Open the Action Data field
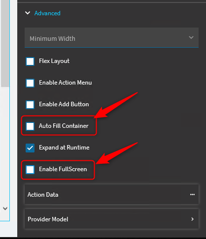 [111, 194]
